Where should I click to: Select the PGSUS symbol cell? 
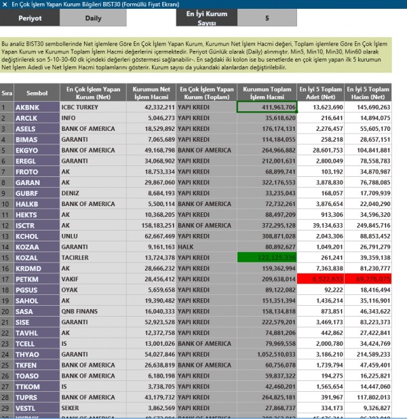[x=37, y=290]
